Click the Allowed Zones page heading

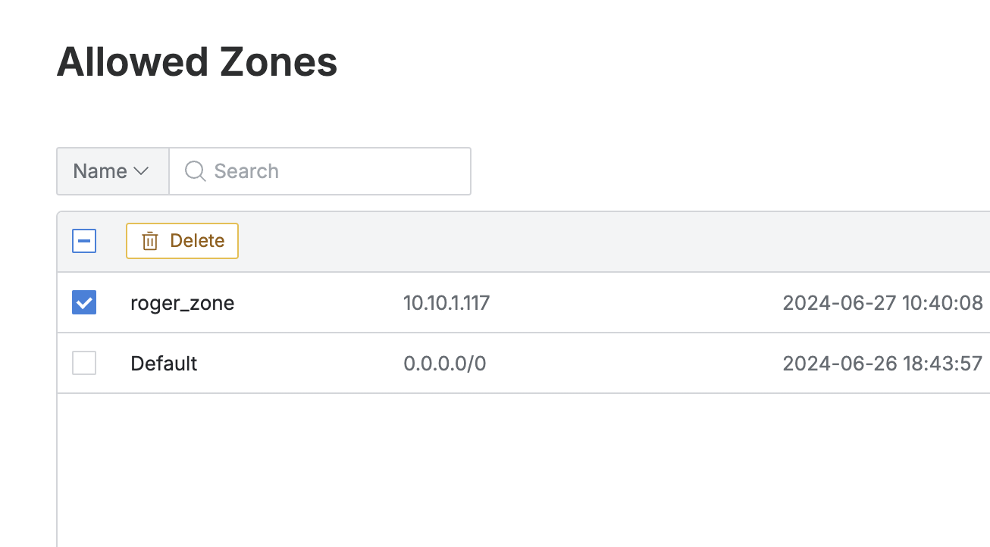[197, 62]
